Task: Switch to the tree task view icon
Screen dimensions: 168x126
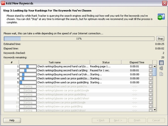Action: 161,68
